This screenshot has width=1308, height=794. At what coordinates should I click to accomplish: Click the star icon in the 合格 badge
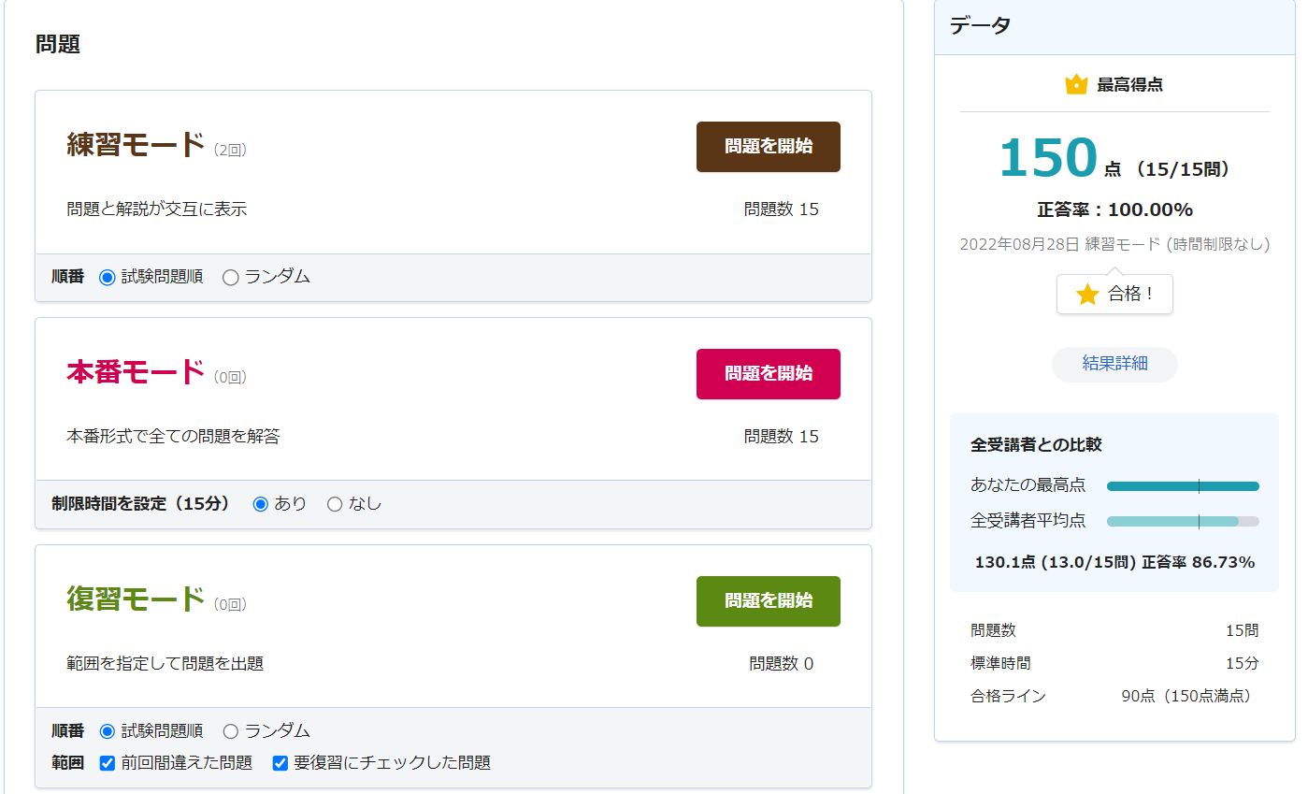click(x=1085, y=294)
